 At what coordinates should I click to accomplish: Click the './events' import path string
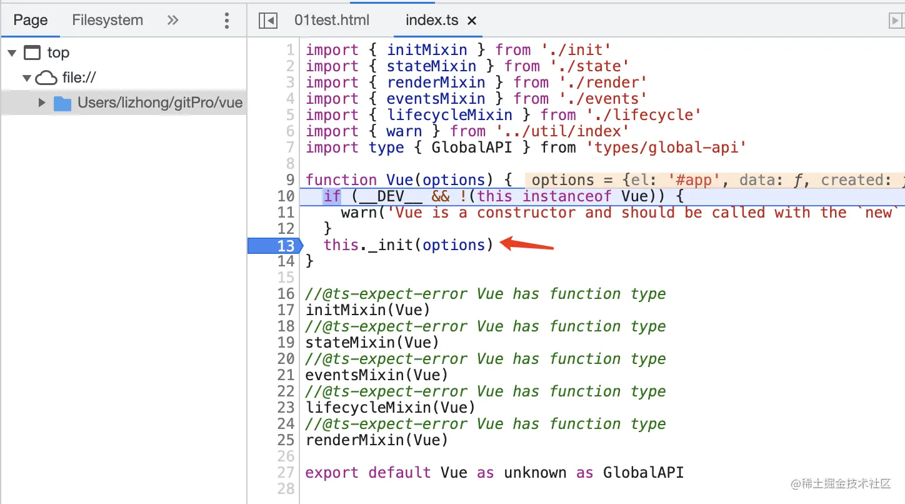603,99
